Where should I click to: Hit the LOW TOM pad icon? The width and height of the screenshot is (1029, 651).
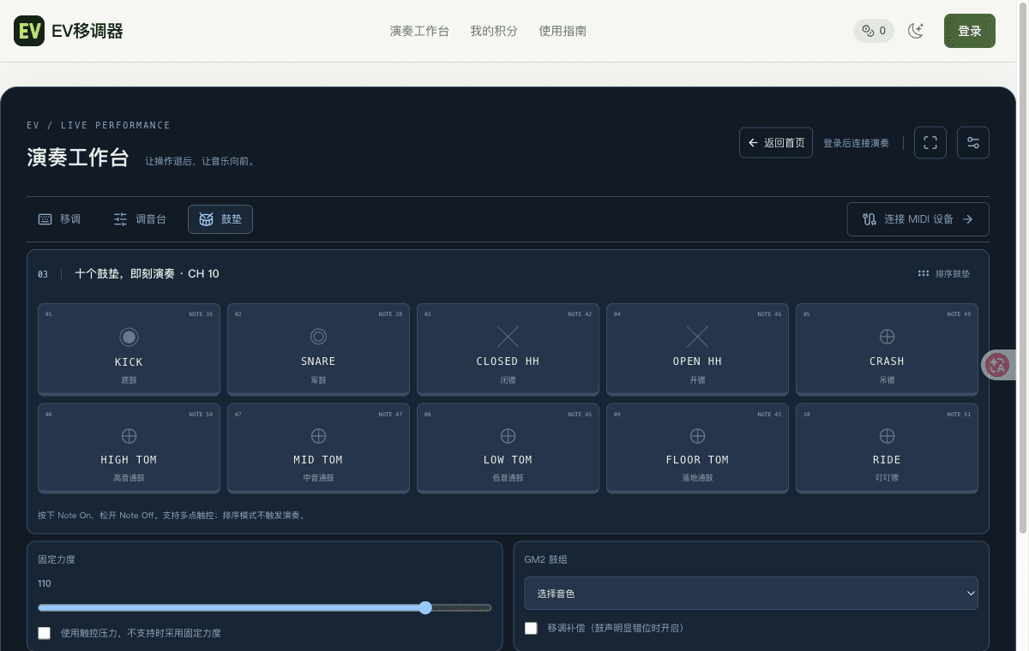click(x=508, y=436)
